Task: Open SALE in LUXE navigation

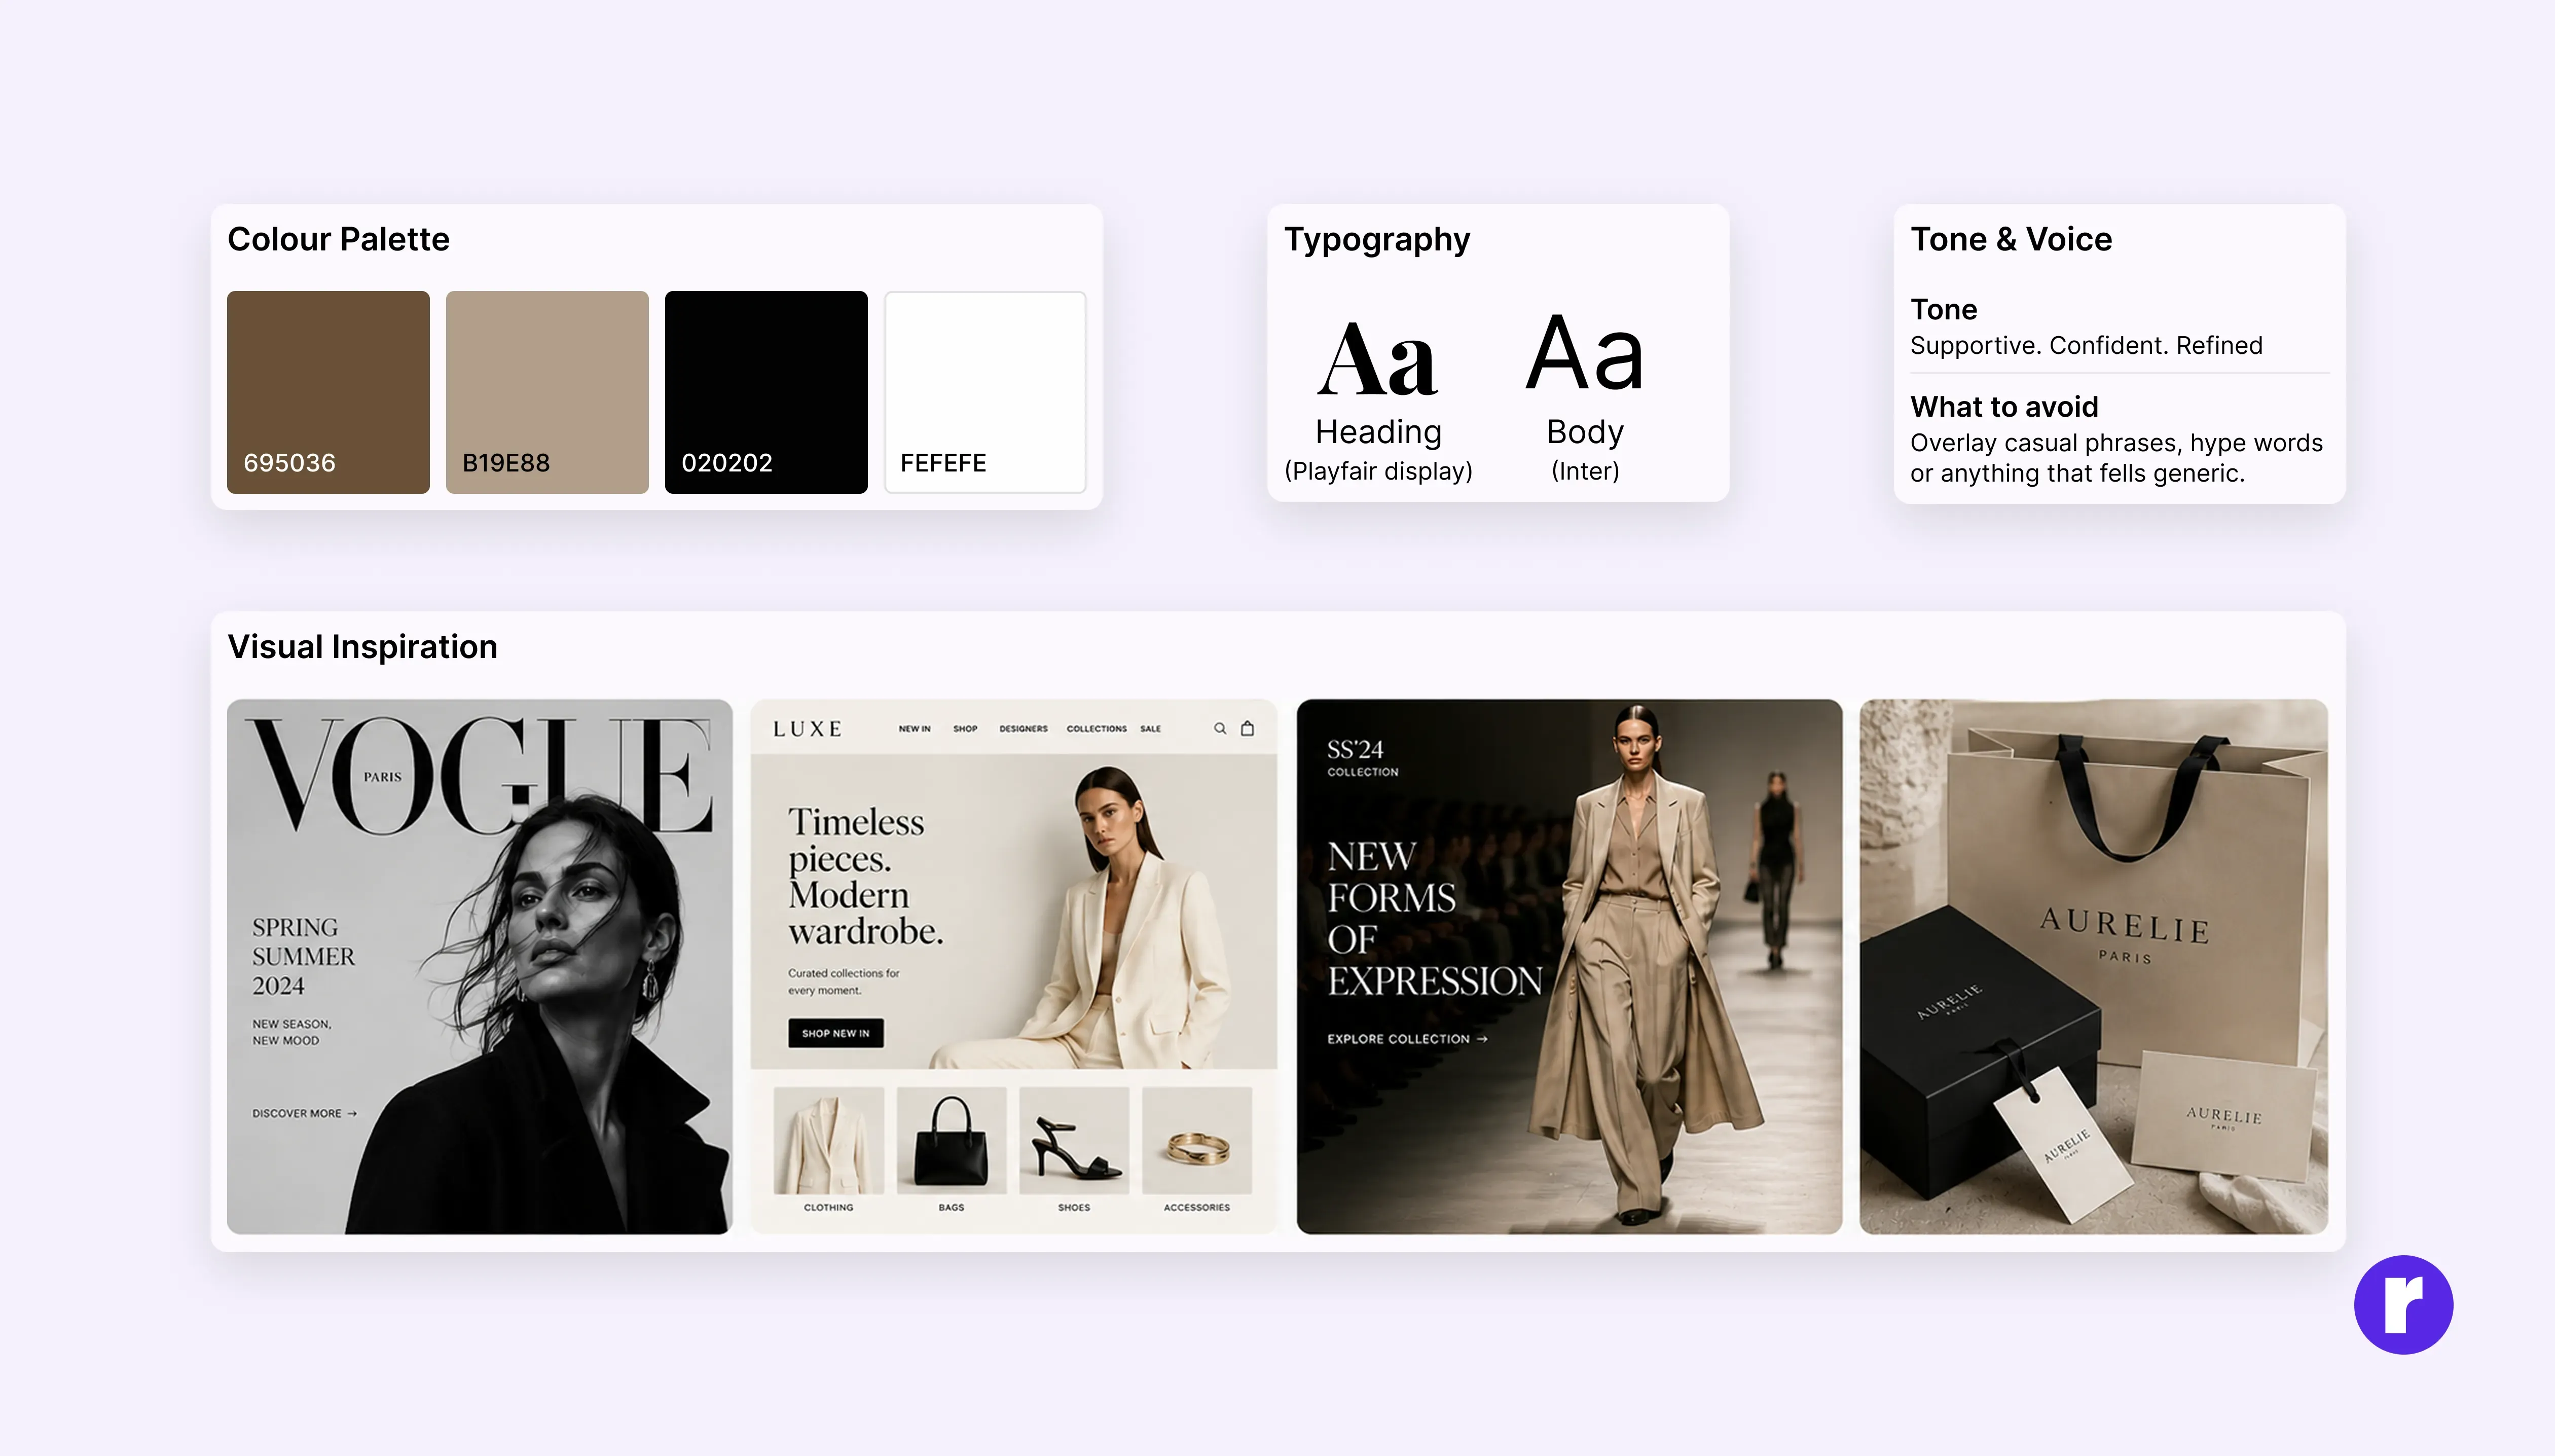Action: coord(1150,729)
